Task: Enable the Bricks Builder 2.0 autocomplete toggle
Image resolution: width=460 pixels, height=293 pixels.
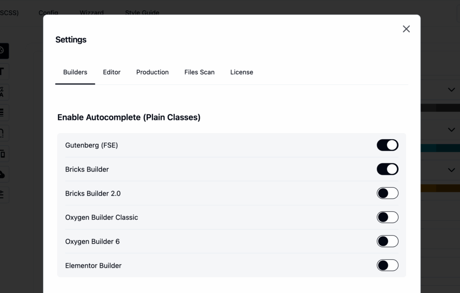Action: [387, 193]
